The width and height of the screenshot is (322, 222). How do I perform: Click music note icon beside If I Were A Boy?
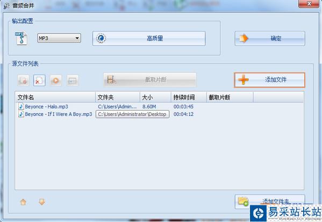[21, 114]
